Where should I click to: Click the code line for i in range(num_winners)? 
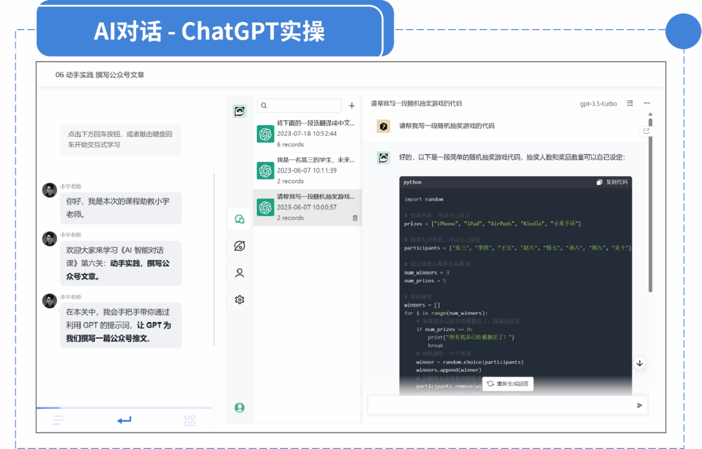point(446,313)
